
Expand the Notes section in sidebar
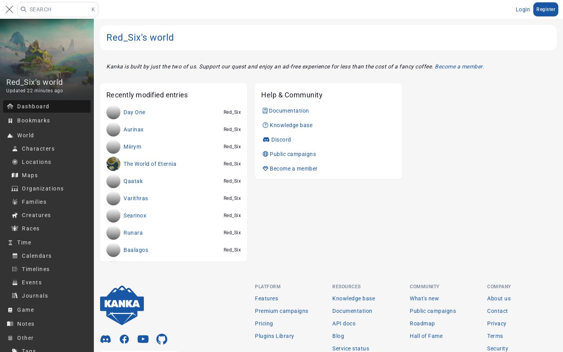47,324
